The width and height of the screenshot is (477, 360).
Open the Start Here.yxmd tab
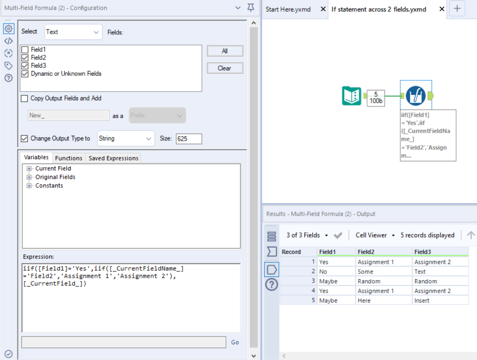(288, 9)
